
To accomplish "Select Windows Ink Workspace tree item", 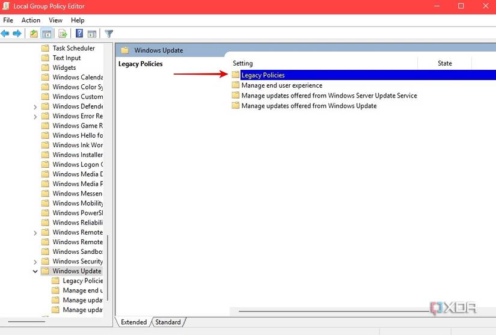I will tap(78, 145).
